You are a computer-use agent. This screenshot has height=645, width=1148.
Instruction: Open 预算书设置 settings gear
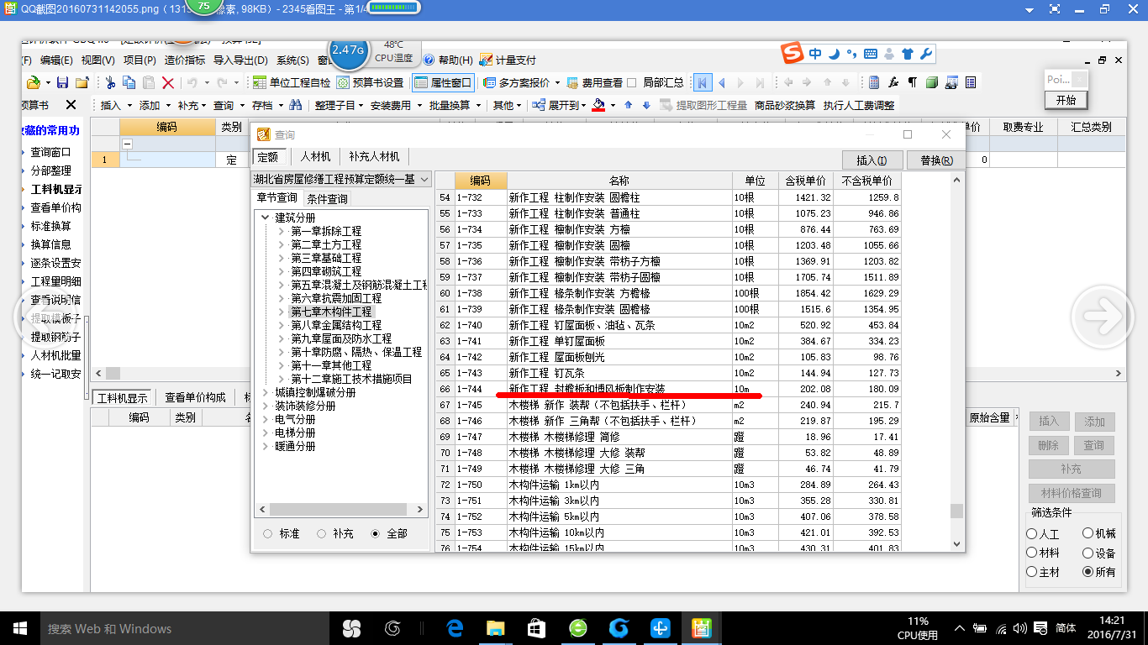click(371, 82)
